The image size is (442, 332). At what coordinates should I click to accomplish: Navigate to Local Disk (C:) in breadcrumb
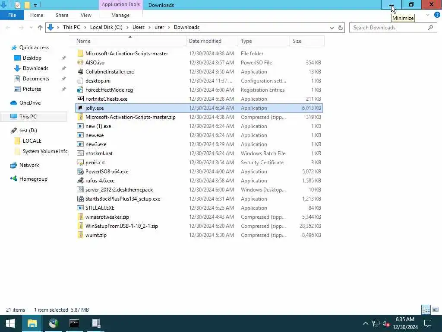[x=106, y=27]
